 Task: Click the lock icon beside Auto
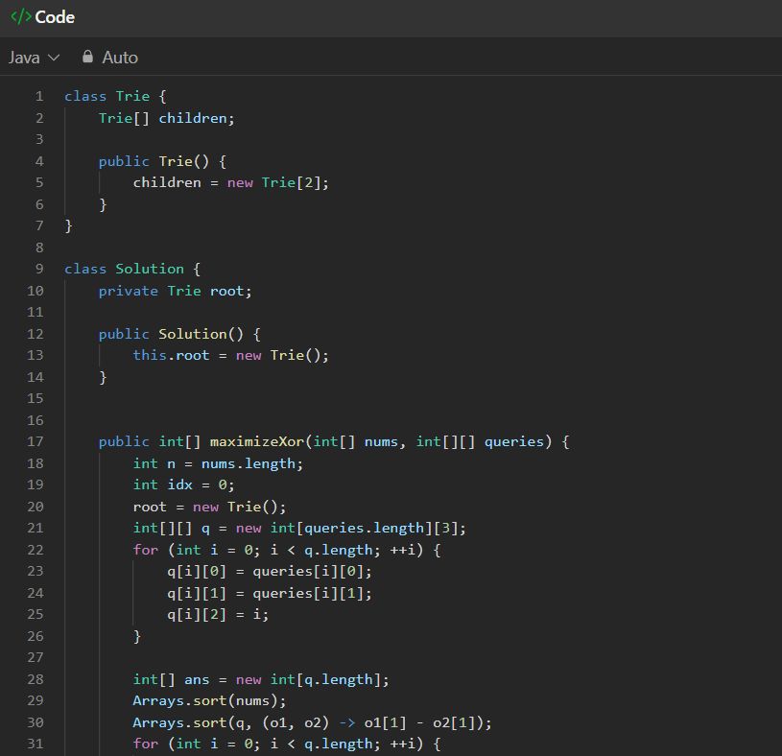[88, 58]
